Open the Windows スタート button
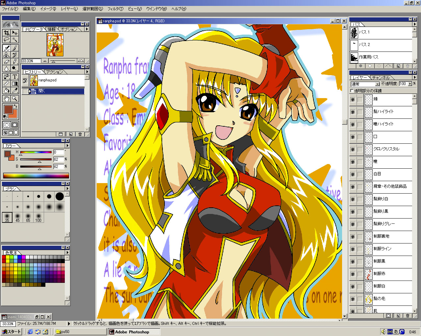 [12, 332]
